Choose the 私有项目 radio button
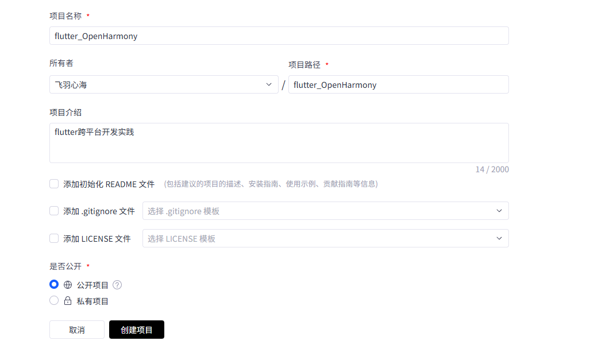 click(x=54, y=300)
